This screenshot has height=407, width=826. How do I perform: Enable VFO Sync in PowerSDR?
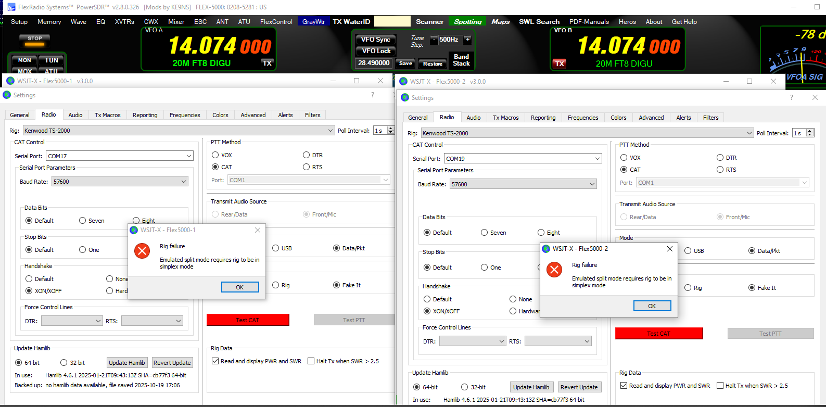pyautogui.click(x=376, y=40)
